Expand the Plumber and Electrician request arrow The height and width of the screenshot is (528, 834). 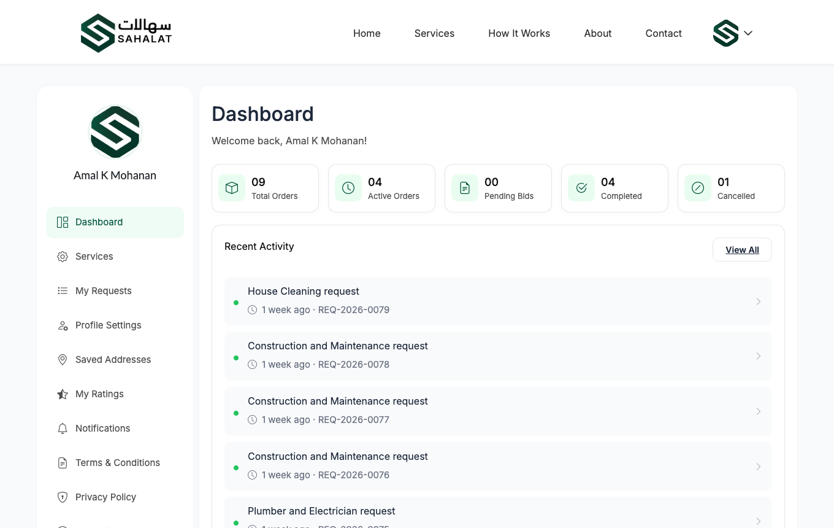click(759, 521)
